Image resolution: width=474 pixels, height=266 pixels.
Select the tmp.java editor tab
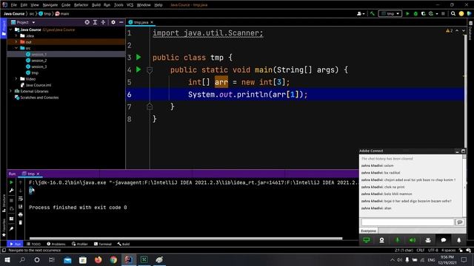[x=141, y=22]
